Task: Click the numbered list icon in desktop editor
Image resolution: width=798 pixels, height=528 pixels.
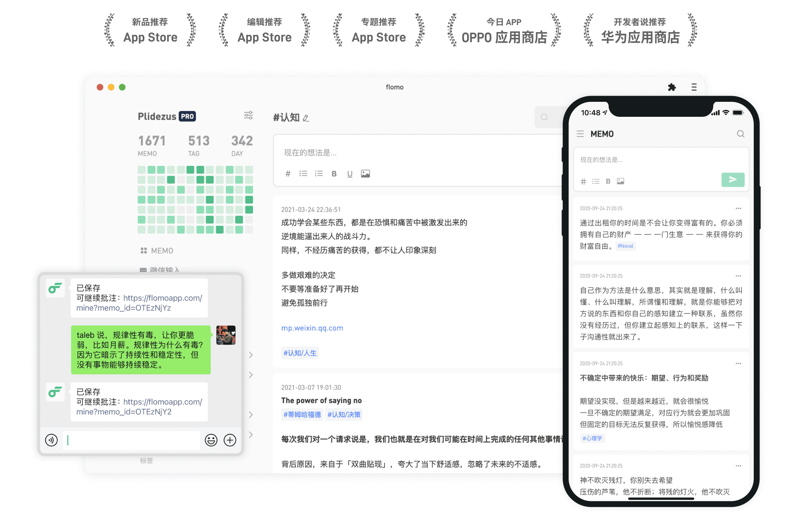Action: 319,174
